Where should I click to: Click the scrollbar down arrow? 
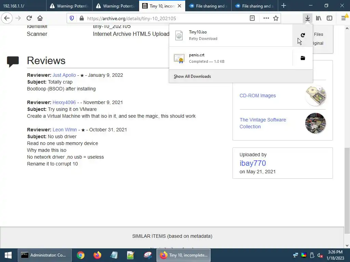click(x=347, y=246)
